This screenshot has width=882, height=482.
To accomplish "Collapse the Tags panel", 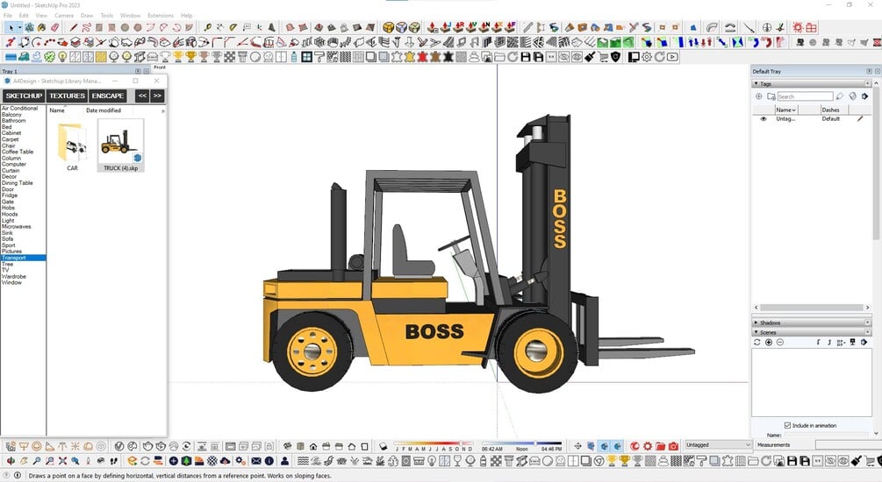I will pyautogui.click(x=756, y=84).
